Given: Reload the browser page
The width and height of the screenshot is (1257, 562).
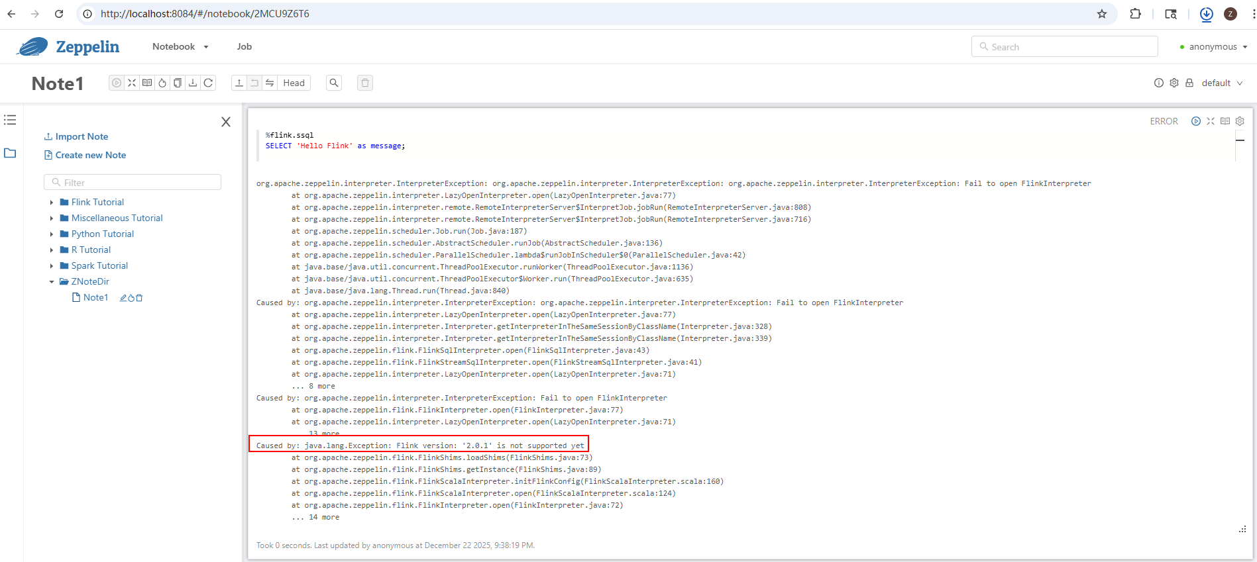Looking at the screenshot, I should (59, 13).
